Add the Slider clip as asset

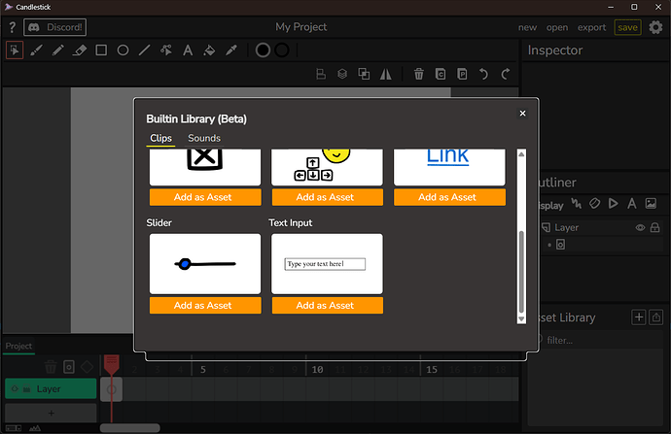click(x=204, y=305)
